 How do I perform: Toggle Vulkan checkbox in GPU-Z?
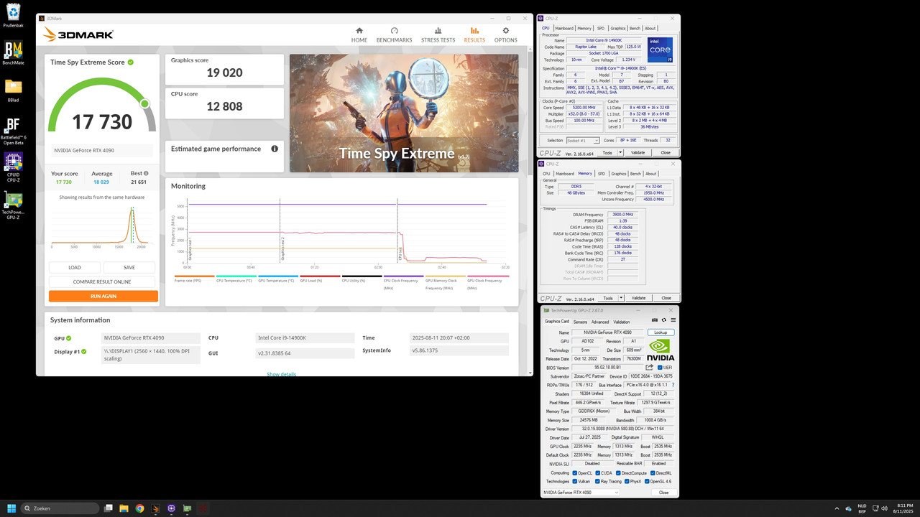coord(574,481)
